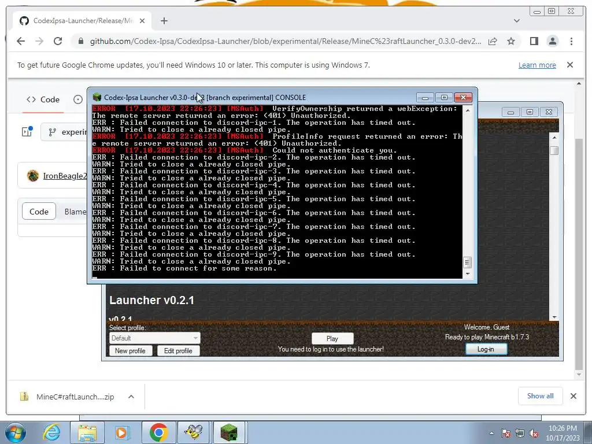Open the Learn more link

click(537, 65)
